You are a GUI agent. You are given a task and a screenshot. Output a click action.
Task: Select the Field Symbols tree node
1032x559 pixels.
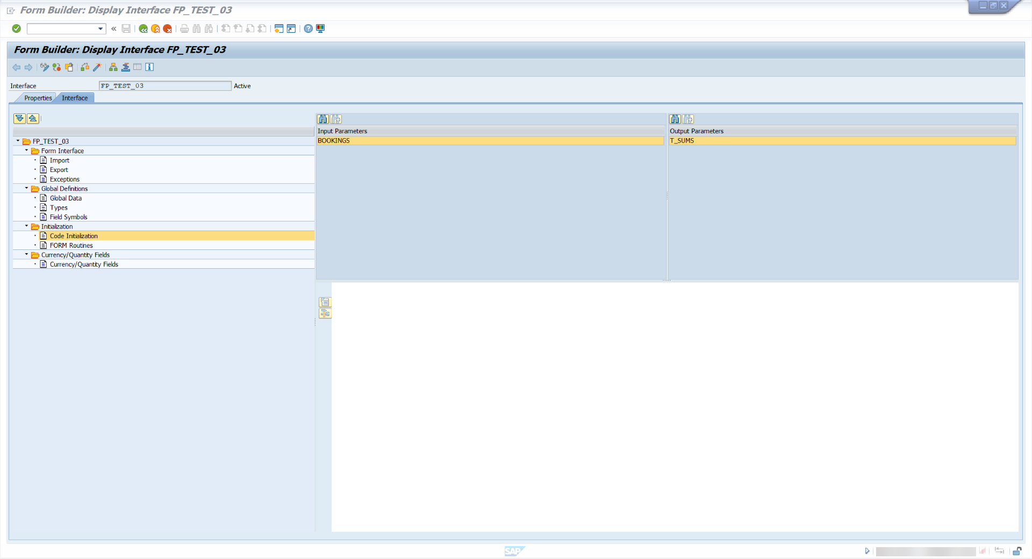(68, 217)
